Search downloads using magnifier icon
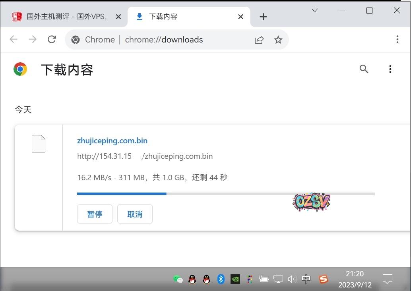411x291 pixels. [364, 69]
